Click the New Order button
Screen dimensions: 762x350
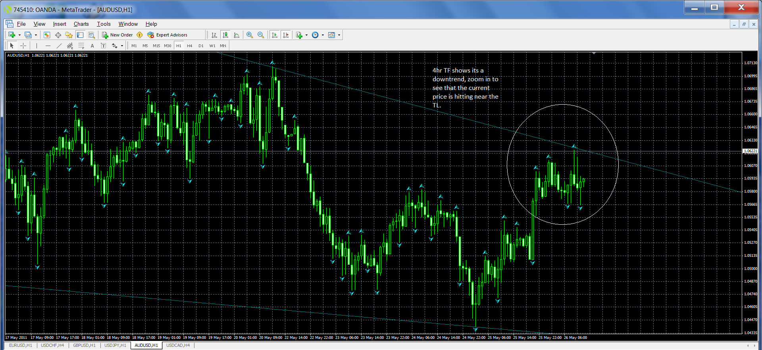(117, 35)
